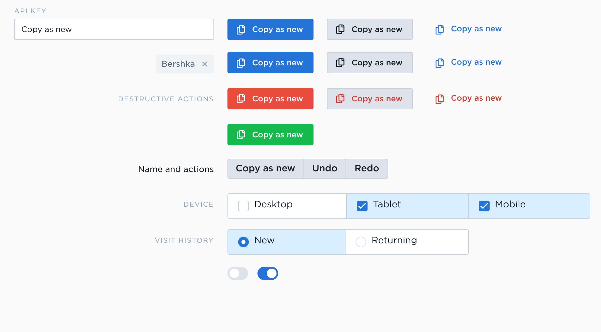Click gray 'Copy as new' text, Bershka row
Image resolution: width=601 pixels, height=332 pixels.
(x=377, y=63)
